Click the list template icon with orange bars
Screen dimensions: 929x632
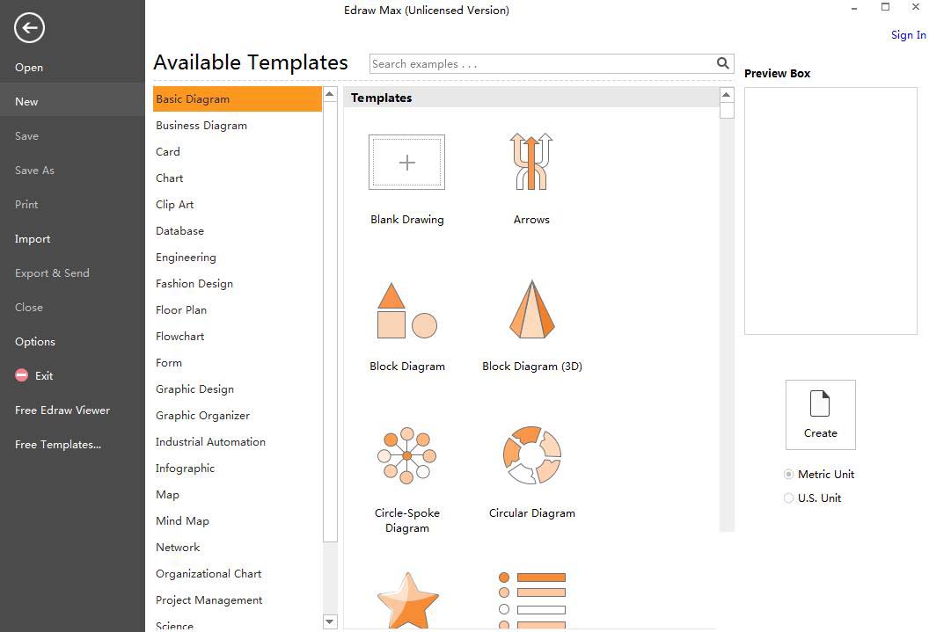pyautogui.click(x=532, y=600)
